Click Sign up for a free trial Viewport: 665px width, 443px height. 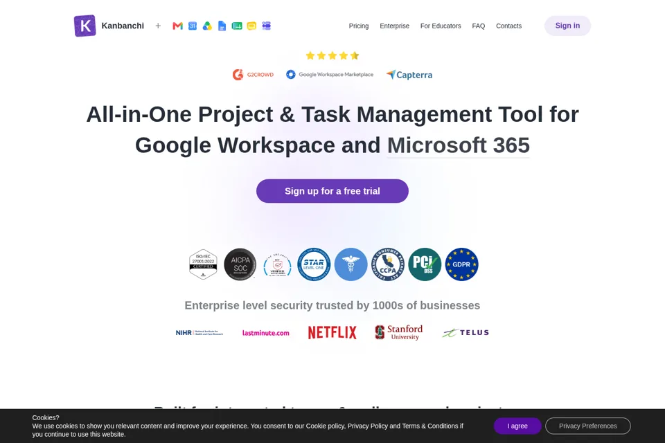click(x=332, y=191)
